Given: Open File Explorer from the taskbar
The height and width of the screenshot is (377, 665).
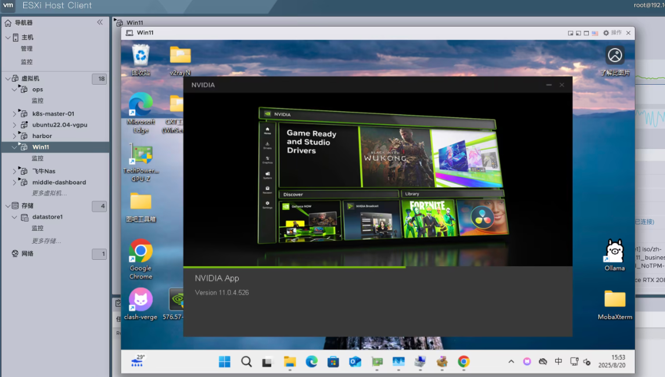Looking at the screenshot, I should 290,362.
